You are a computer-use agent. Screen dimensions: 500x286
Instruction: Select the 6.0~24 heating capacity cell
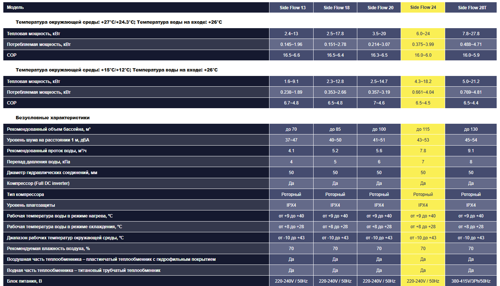tap(423, 34)
